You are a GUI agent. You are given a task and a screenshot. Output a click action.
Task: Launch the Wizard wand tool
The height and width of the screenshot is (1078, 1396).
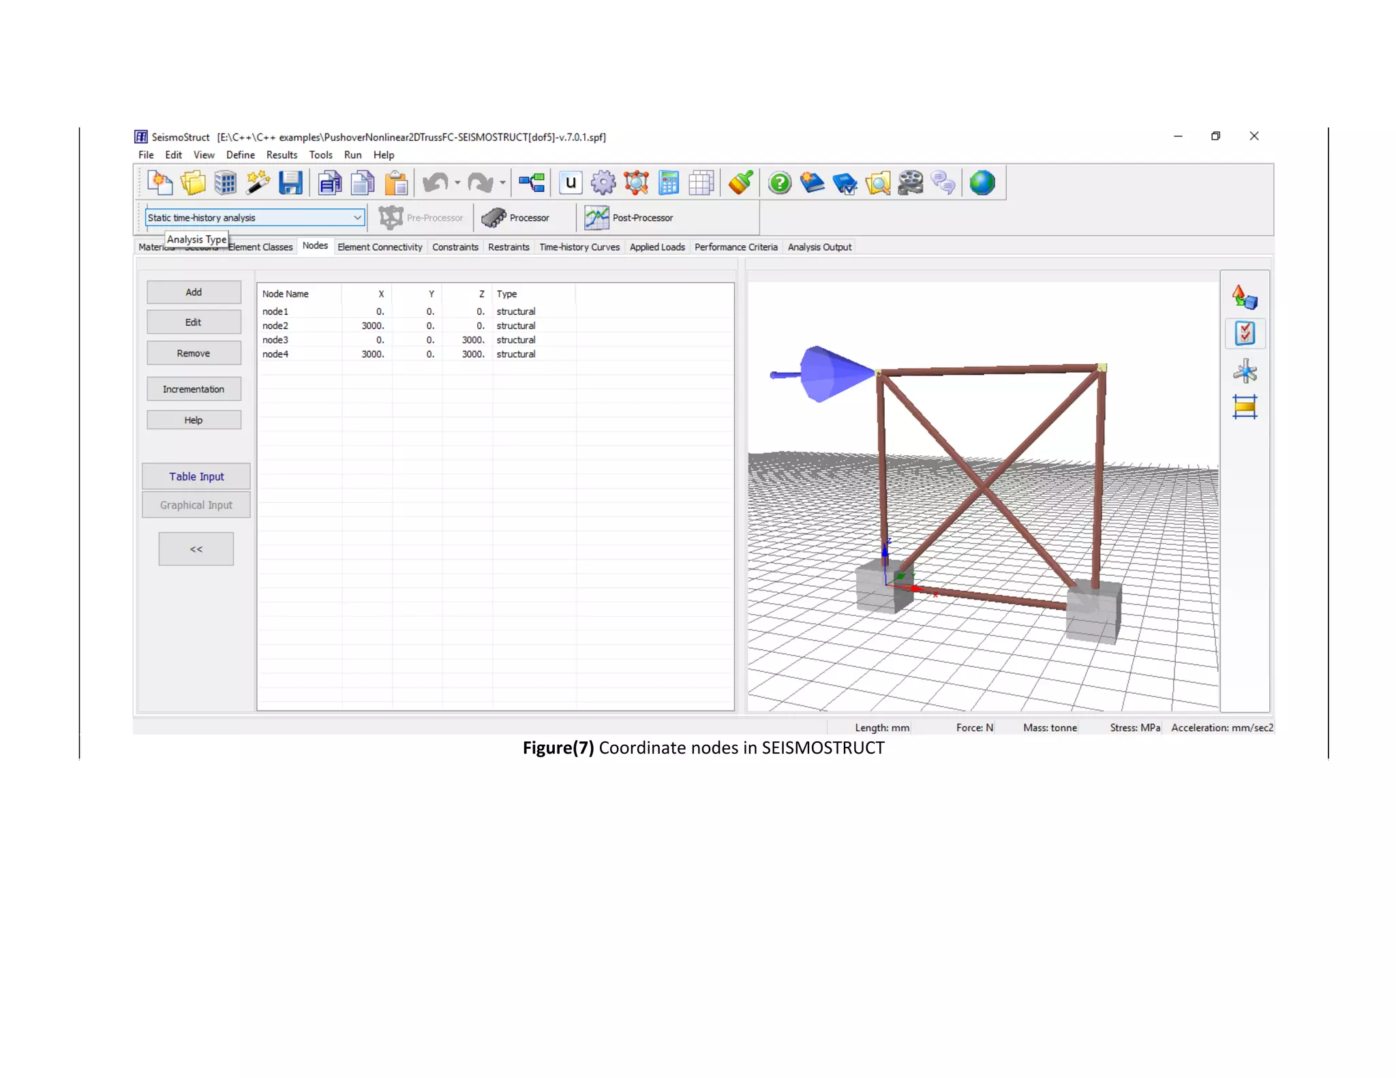[x=258, y=183]
